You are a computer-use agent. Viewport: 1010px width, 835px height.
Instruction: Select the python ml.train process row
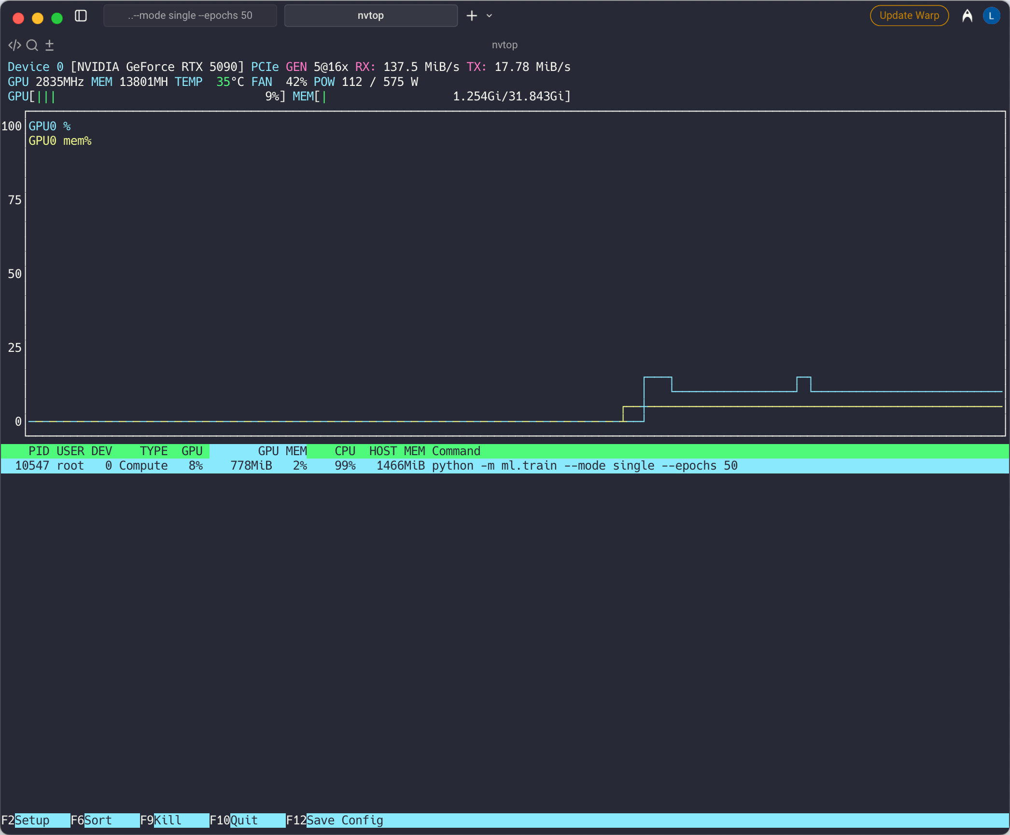coord(505,466)
